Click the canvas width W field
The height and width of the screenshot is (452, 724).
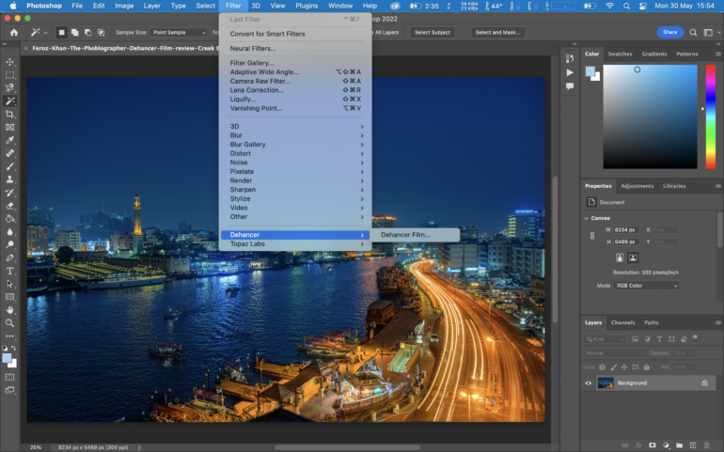coord(626,229)
